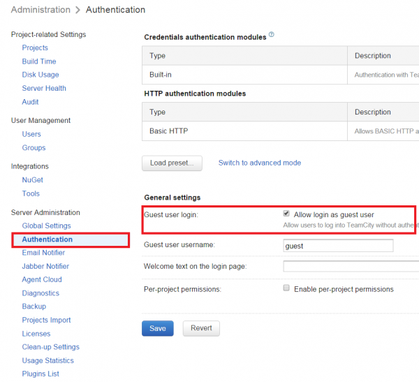
Task: Click the Load preset button
Action: (x=172, y=163)
